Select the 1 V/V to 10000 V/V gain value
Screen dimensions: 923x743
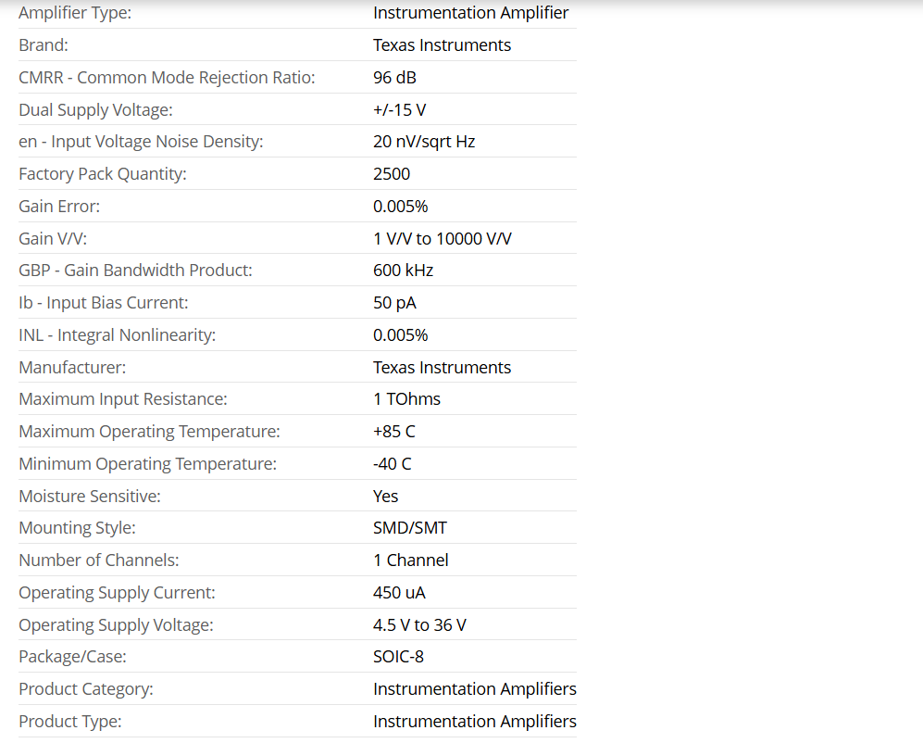click(x=442, y=239)
